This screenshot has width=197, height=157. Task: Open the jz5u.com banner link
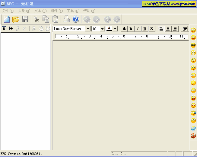(x=169, y=4)
